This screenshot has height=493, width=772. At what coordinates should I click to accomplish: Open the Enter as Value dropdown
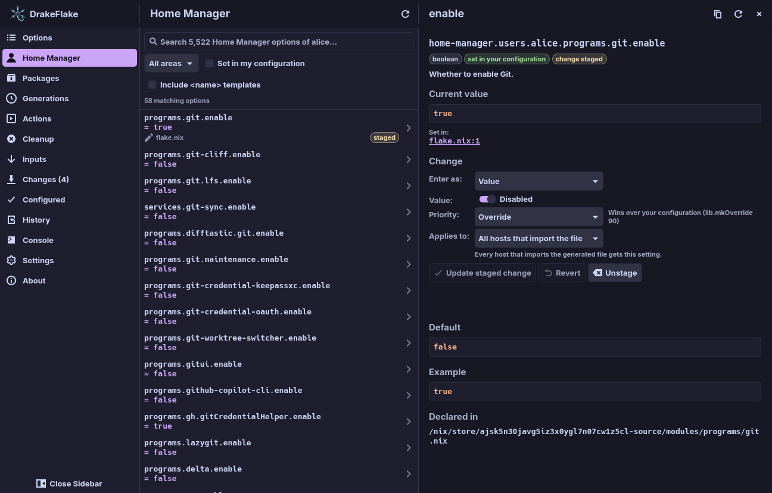tap(539, 181)
